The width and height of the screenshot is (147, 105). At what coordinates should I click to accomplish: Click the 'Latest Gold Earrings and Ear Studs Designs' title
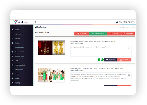[x=92, y=41]
